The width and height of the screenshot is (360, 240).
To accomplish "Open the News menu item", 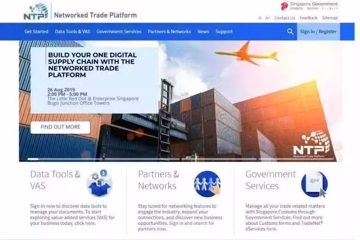I will (203, 31).
